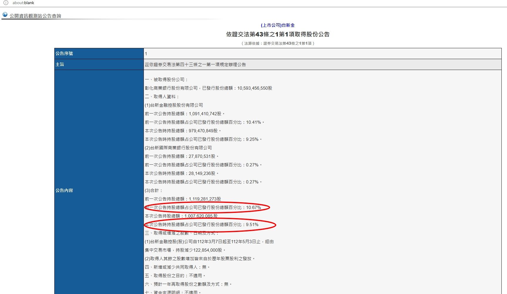The width and height of the screenshot is (507, 294).
Task: Click the previous holdings line 1,091,410,742股
Action: click(185, 113)
